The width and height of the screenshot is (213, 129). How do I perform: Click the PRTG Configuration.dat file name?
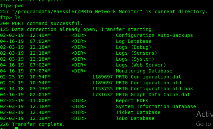pos(148,77)
